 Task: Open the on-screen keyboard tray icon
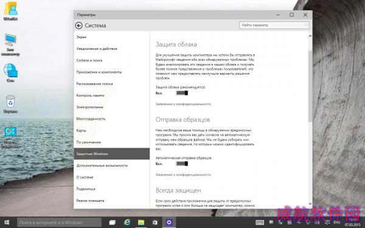pos(260,223)
